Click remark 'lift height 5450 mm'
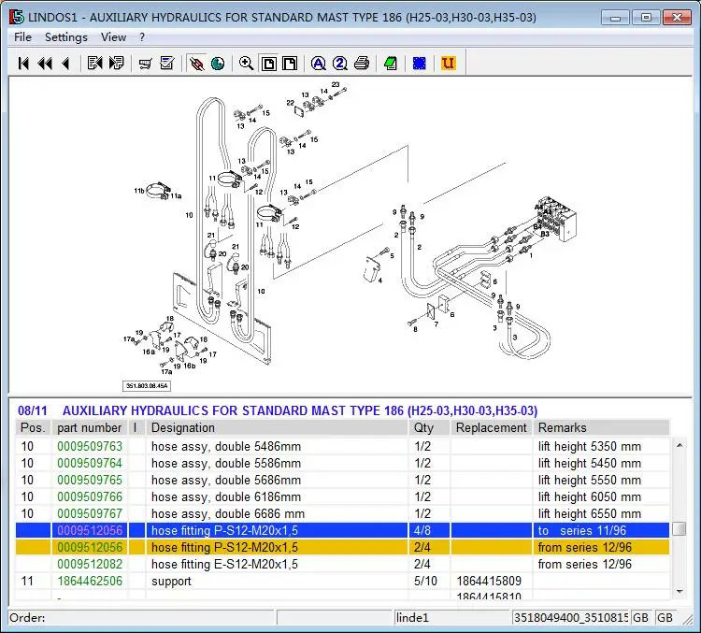The image size is (701, 633). (590, 464)
